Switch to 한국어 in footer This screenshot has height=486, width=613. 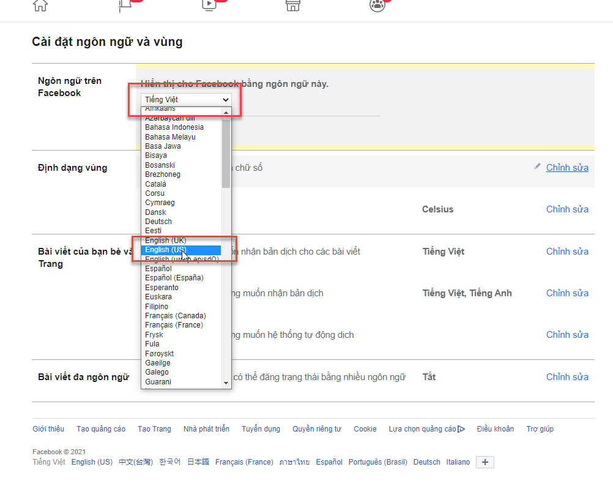169,462
